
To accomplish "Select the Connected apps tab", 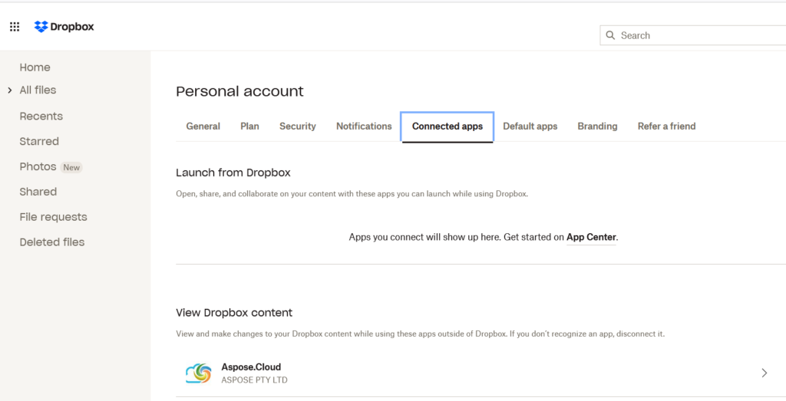I will pyautogui.click(x=447, y=127).
